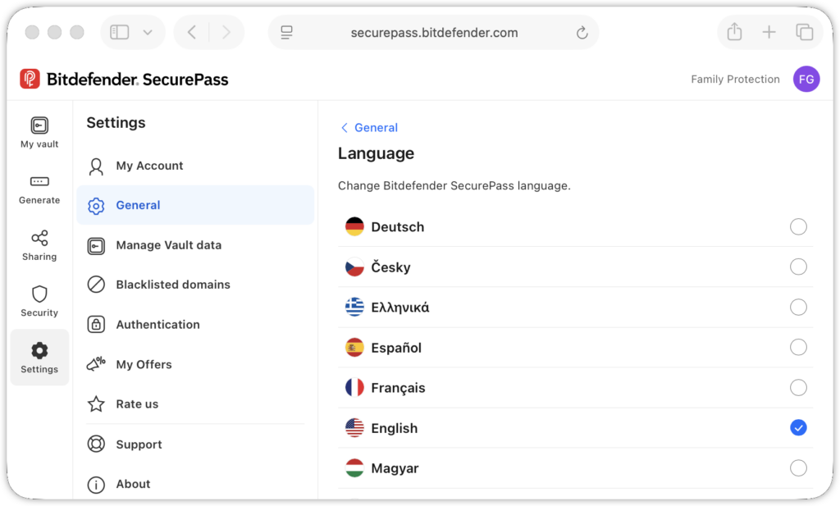This screenshot has width=840, height=506.
Task: Click the page settings icon in address bar
Action: pos(286,33)
